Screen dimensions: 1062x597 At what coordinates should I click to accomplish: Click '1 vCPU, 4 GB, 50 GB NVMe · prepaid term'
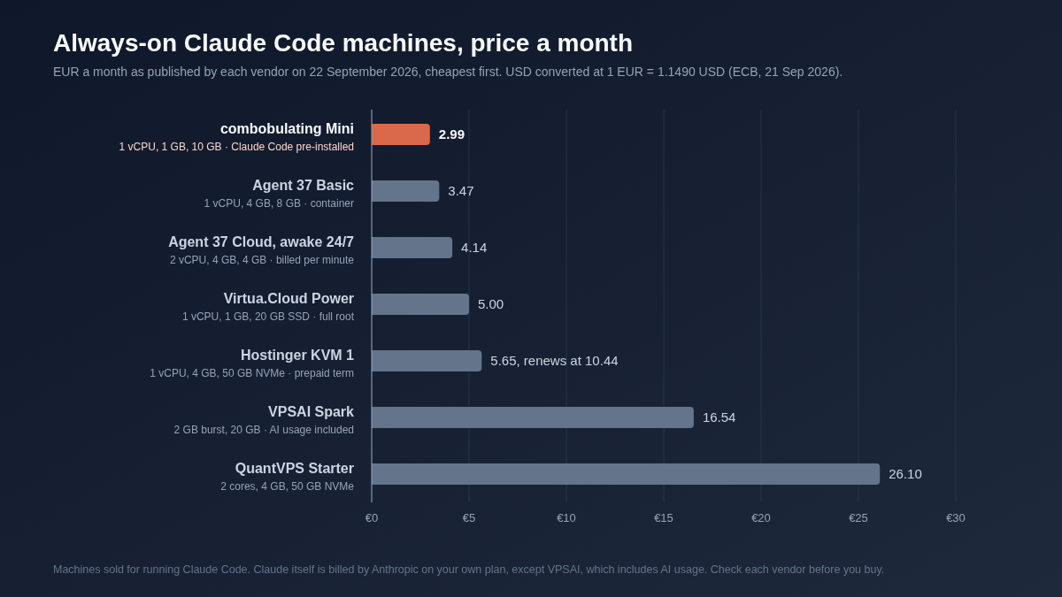[252, 373]
